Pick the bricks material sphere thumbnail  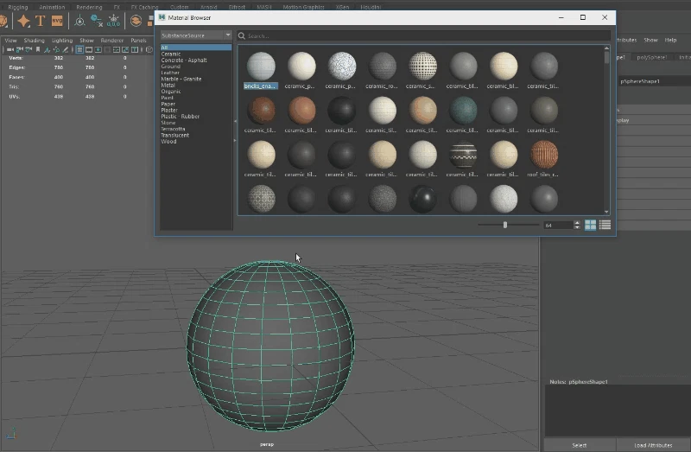point(261,66)
